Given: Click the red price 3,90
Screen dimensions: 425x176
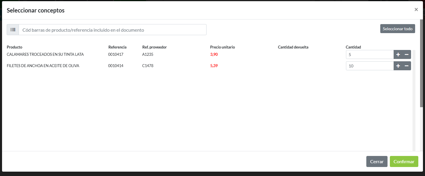Looking at the screenshot, I should click(214, 55).
